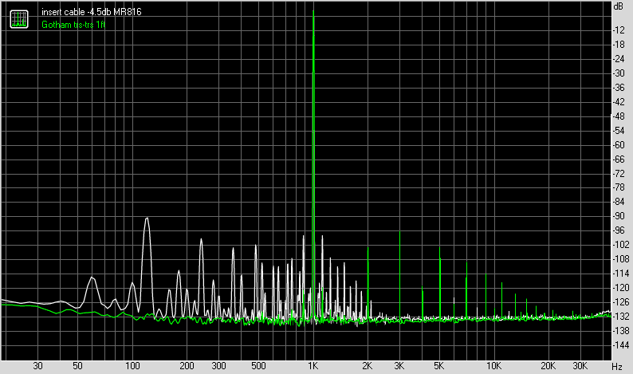Click the '200' frequency axis label
Screen dimensions: 633x374
click(187, 366)
